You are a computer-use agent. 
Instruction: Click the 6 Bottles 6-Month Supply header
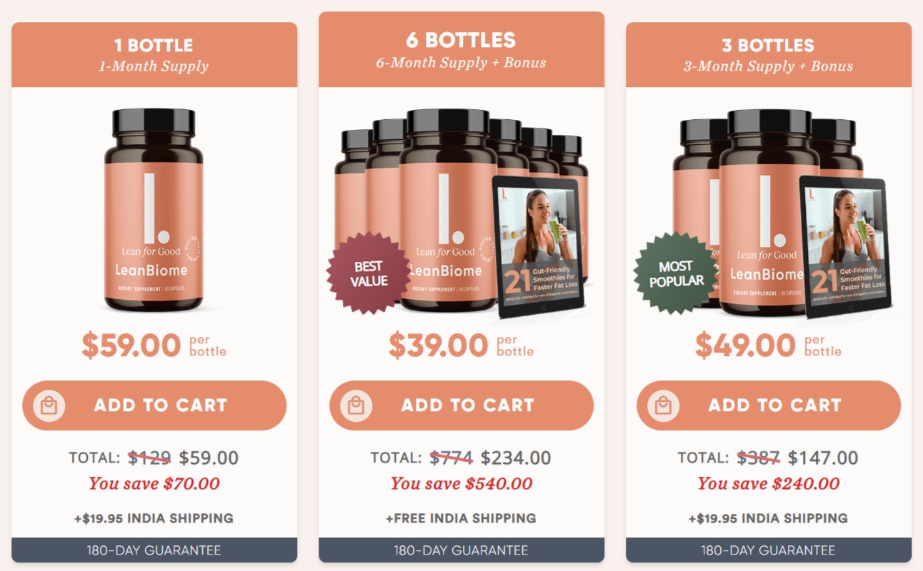click(x=461, y=49)
